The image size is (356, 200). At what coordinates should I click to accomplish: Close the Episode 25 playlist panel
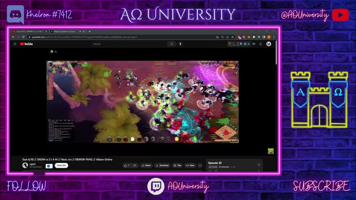point(259,165)
